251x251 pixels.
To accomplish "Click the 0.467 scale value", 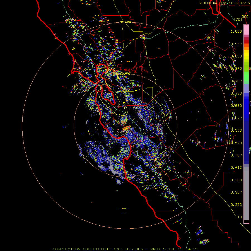I will coord(236,155).
